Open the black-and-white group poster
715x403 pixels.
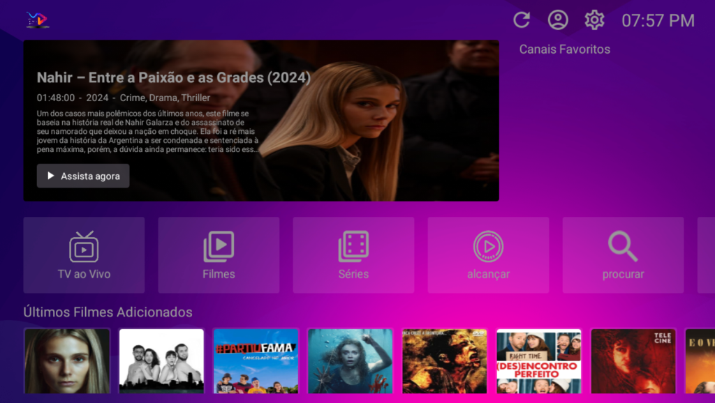(x=161, y=361)
